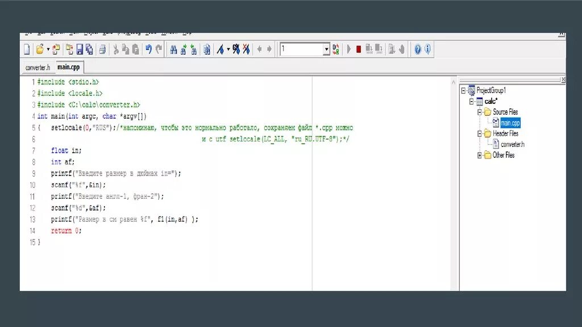The height and width of the screenshot is (327, 582).
Task: Select the calc* project in the tree
Action: pyautogui.click(x=490, y=101)
